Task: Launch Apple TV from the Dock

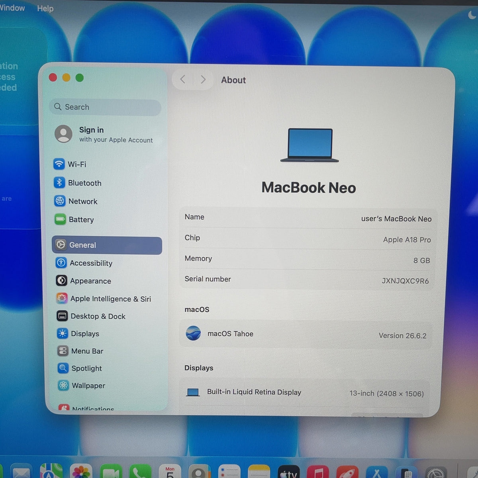Action: [x=289, y=472]
